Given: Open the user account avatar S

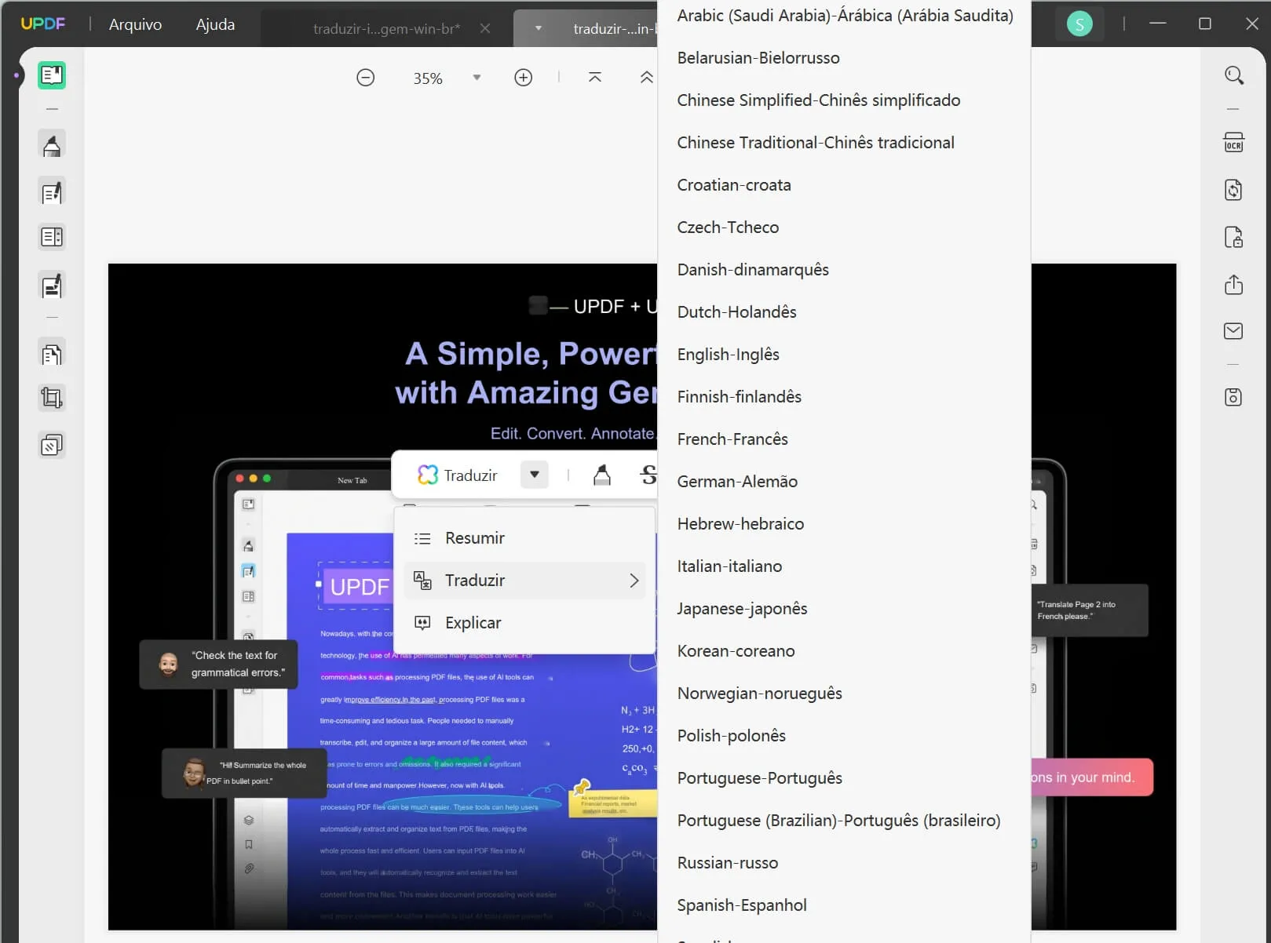Looking at the screenshot, I should click(1079, 24).
